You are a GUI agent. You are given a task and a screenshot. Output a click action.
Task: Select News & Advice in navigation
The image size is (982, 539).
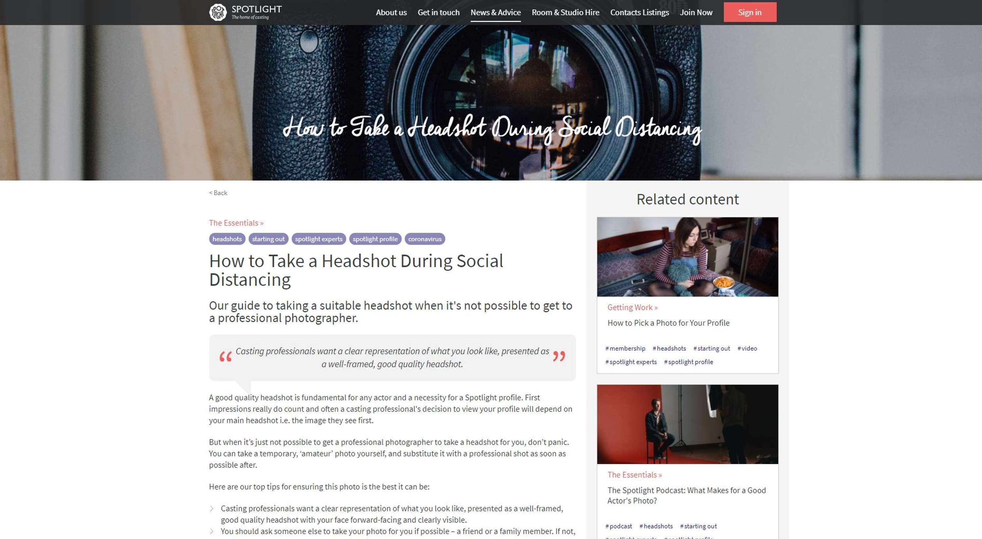coord(496,12)
